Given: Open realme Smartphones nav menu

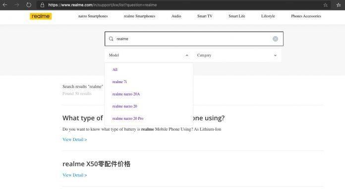Looking at the screenshot, I should pos(139,16).
